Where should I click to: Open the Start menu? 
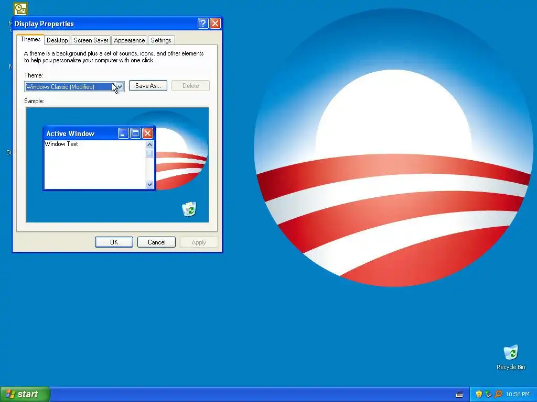pos(25,394)
